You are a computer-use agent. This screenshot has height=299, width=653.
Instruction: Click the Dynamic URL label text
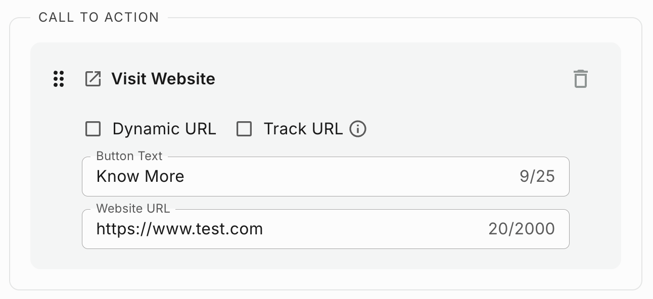pos(164,129)
